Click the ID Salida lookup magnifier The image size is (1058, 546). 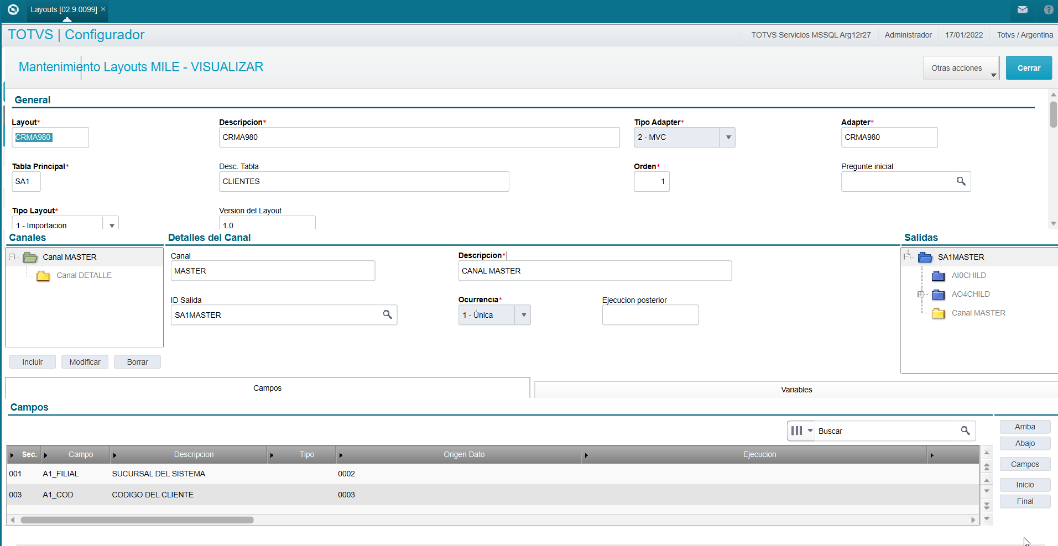(x=388, y=314)
